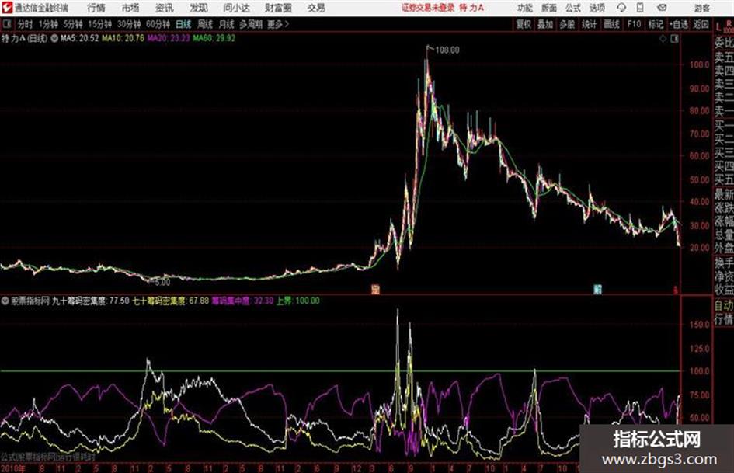Screen dimensions: 734x473
Task: Click the 标记 mark button
Action: point(656,24)
